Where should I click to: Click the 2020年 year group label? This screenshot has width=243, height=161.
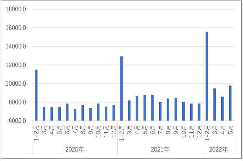(75, 150)
